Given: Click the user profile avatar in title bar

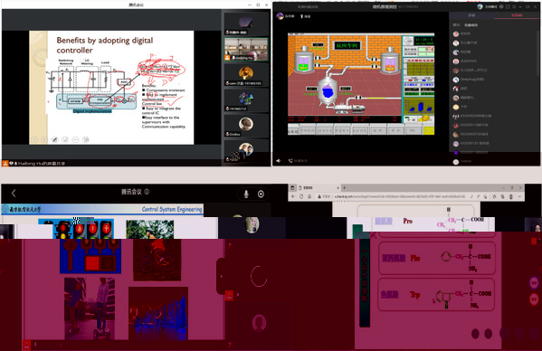Looking at the screenshot, I should [480, 6].
